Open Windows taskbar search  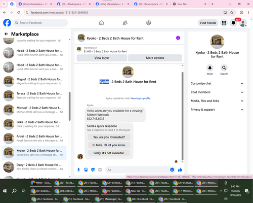(14, 191)
